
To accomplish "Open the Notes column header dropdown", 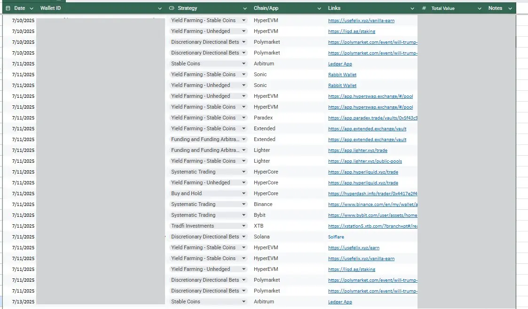I will (510, 8).
